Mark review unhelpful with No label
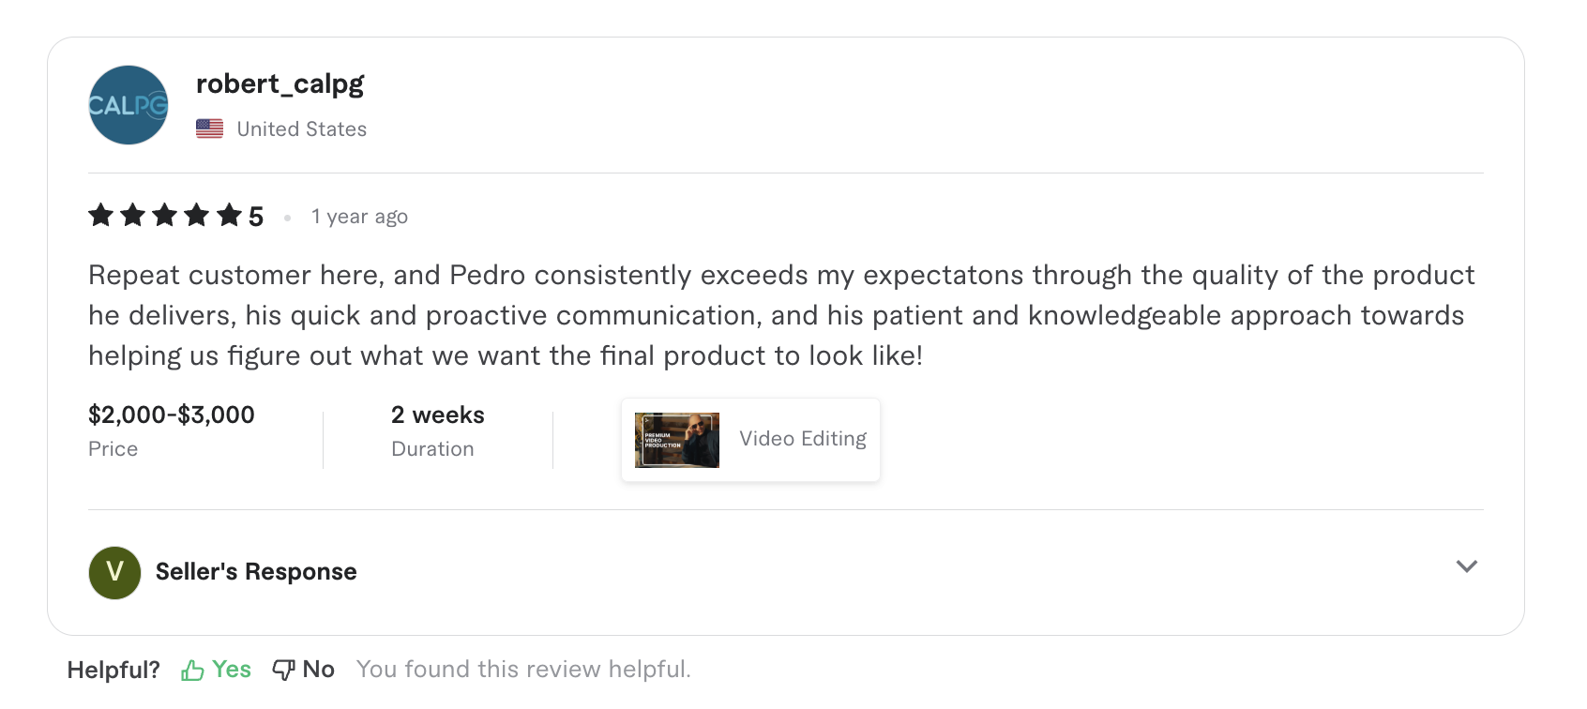Screen dimensions: 1587x709 click(319, 669)
